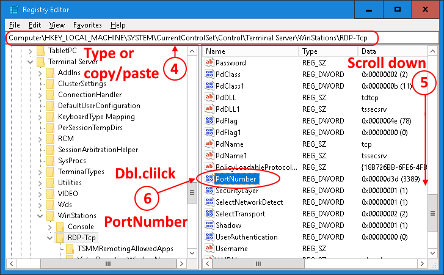
Task: Click the Username string value icon
Action: click(x=209, y=248)
